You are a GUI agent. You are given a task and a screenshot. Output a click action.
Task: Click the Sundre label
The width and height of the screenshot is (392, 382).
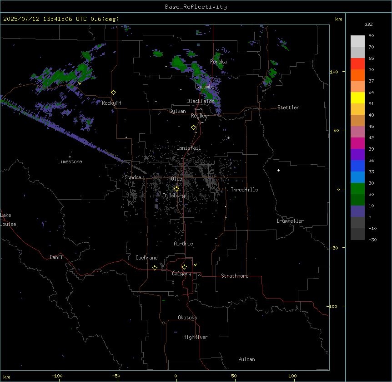point(133,177)
